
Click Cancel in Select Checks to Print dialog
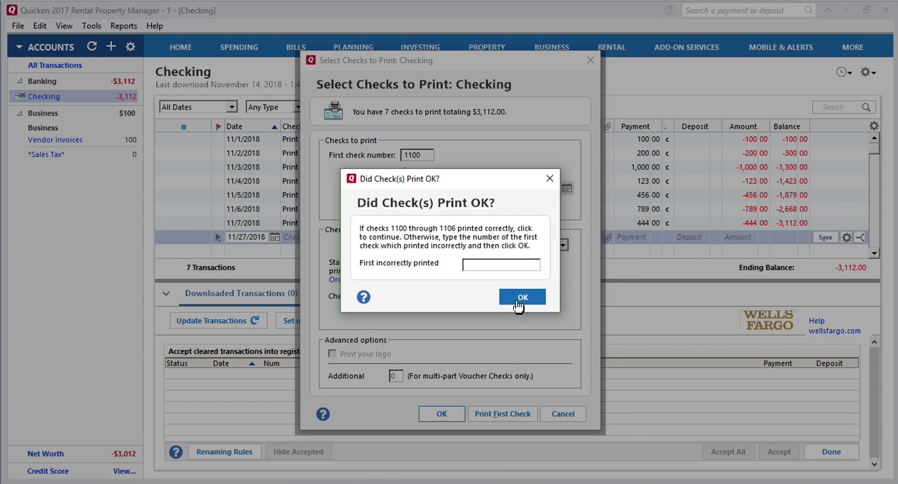pos(563,414)
